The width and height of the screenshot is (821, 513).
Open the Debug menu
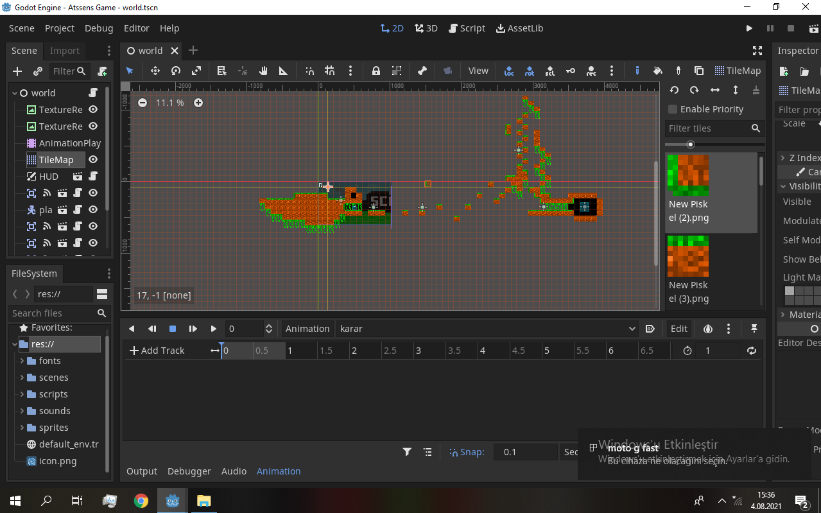coord(99,28)
